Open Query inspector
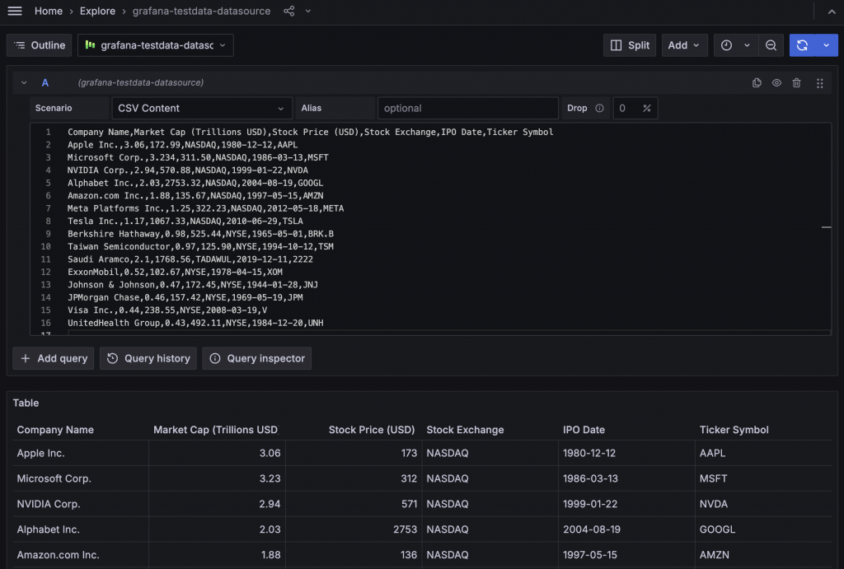This screenshot has width=844, height=569. (x=257, y=358)
